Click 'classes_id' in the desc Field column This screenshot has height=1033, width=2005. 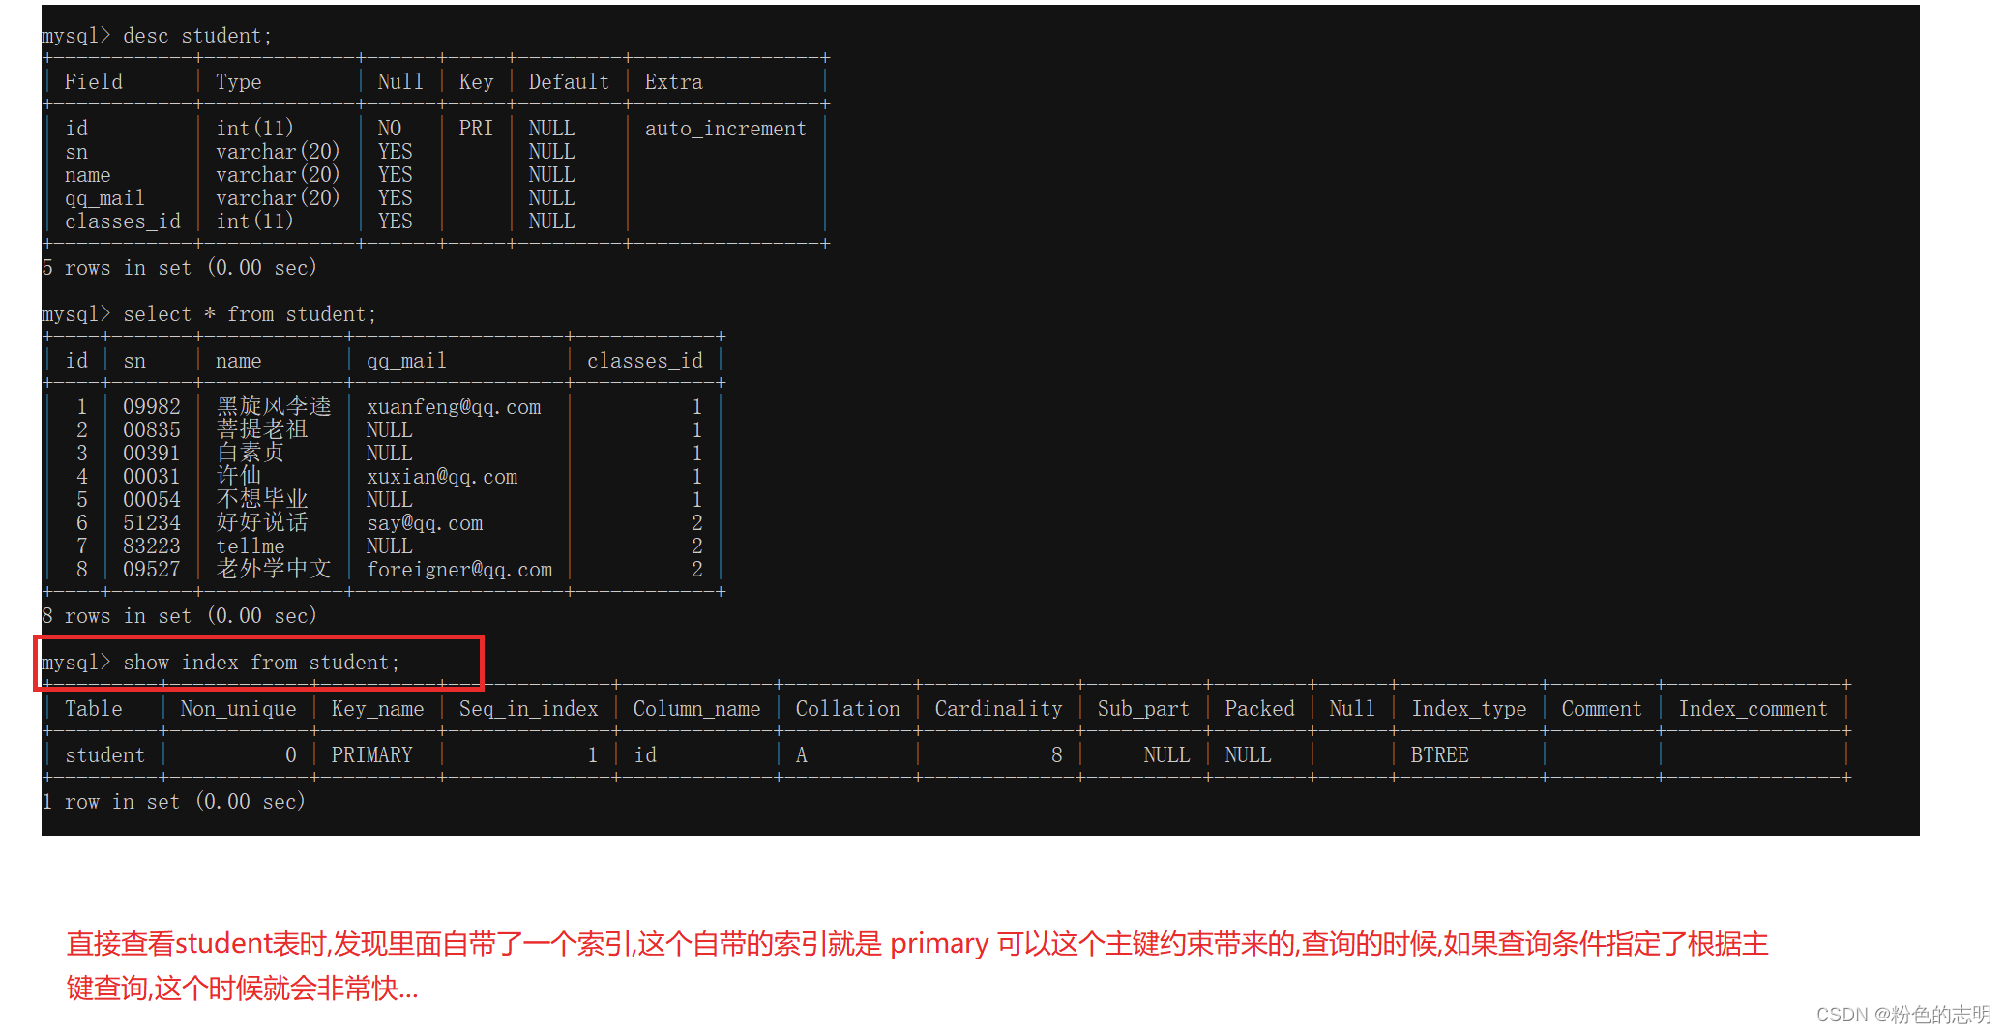click(x=123, y=221)
